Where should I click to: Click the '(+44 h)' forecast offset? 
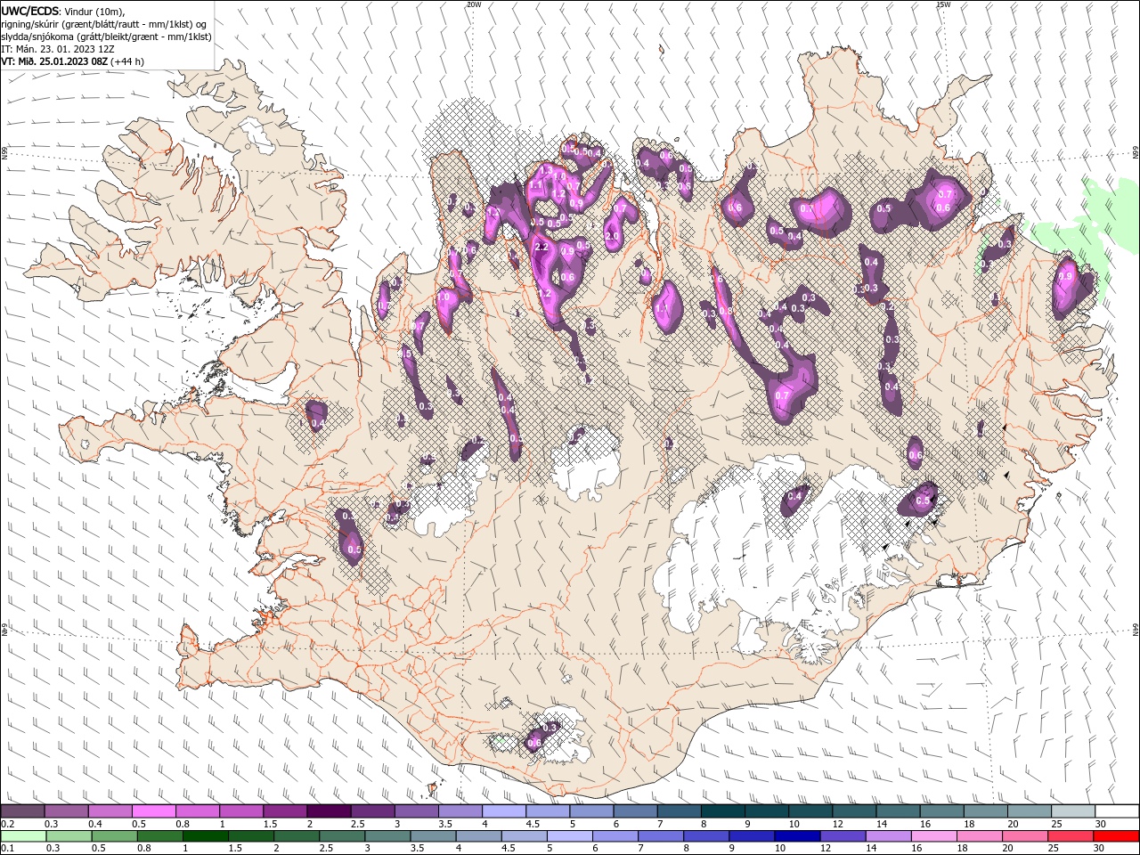coord(127,61)
